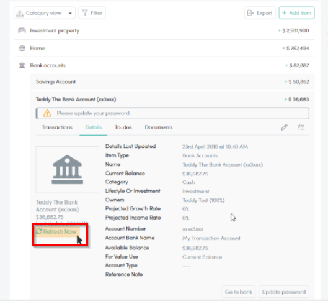Viewport: 328px width, 301px height.
Task: Click the Export button
Action: (x=260, y=13)
